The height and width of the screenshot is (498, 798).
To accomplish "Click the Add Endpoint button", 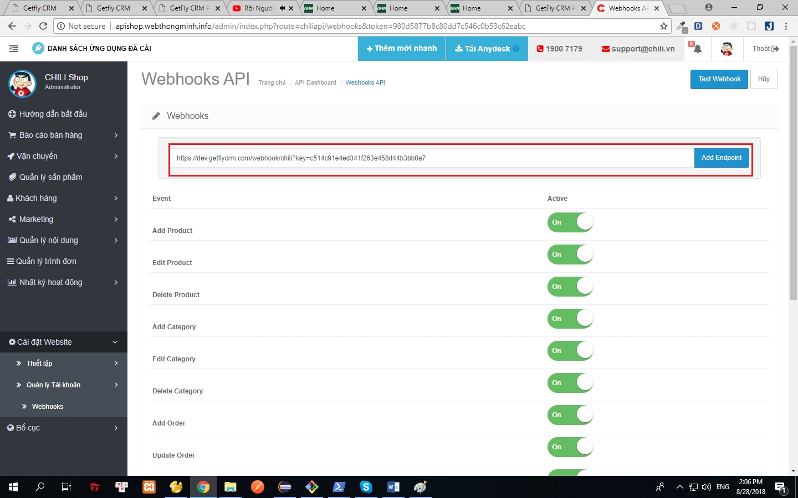I will [721, 158].
